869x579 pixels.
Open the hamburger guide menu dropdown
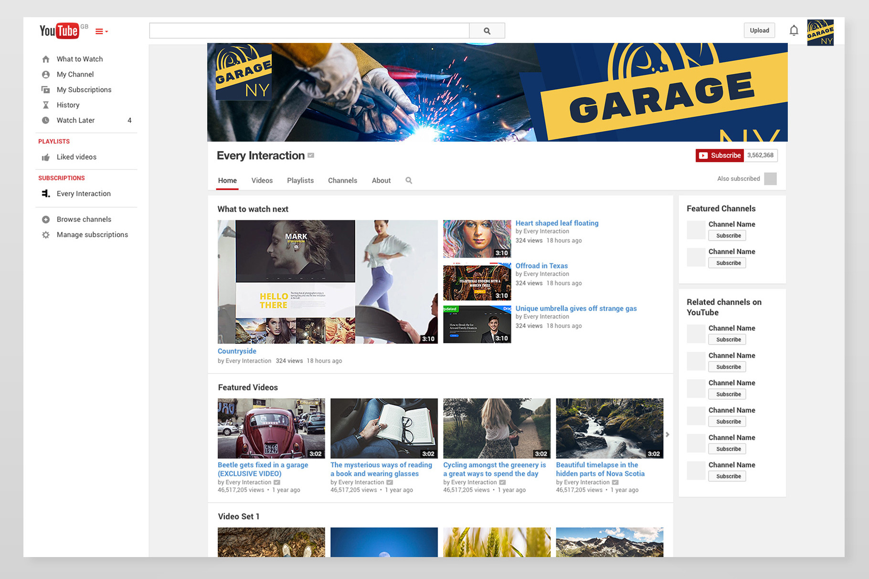click(101, 31)
